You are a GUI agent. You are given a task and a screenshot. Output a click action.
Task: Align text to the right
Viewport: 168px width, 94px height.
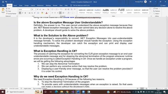(x=58, y=13)
